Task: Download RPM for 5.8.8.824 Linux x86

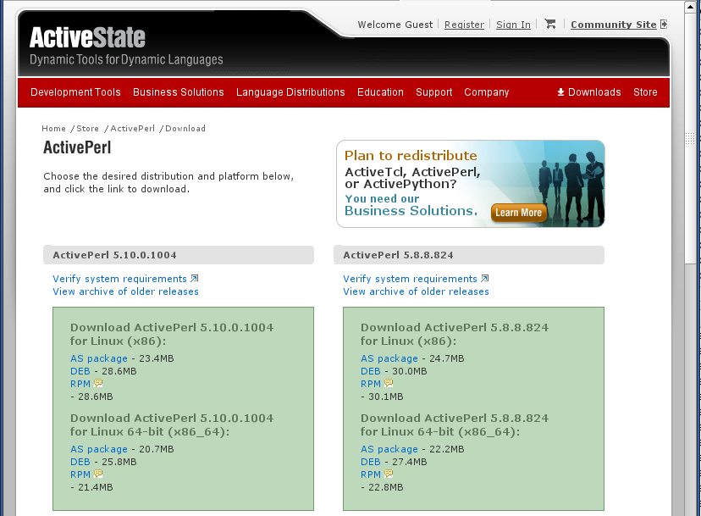Action: (x=371, y=384)
